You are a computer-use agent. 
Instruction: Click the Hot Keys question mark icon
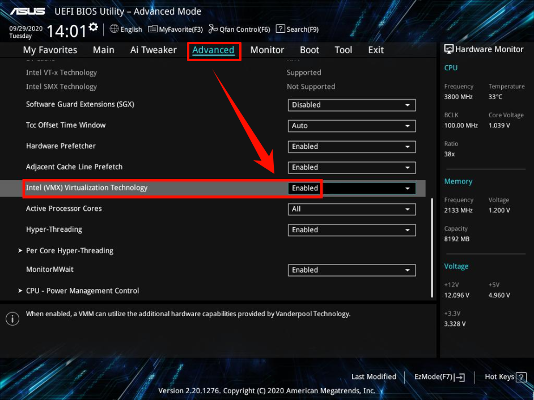tap(521, 377)
